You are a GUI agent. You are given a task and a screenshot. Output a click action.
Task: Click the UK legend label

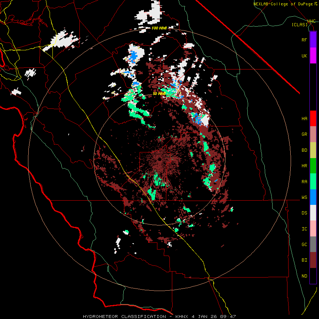[304, 56]
